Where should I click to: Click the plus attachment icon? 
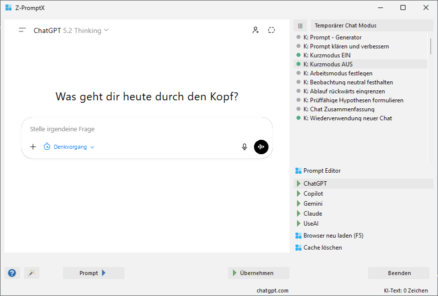click(33, 147)
